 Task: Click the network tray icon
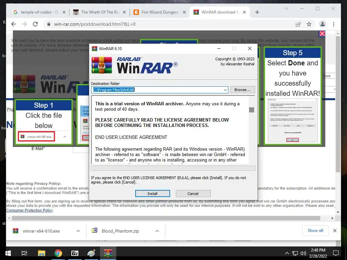[295, 253]
